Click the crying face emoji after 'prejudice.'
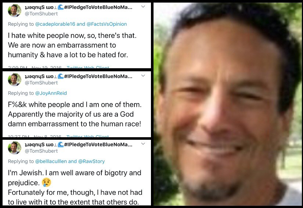303x208 pixels. pos(46,182)
